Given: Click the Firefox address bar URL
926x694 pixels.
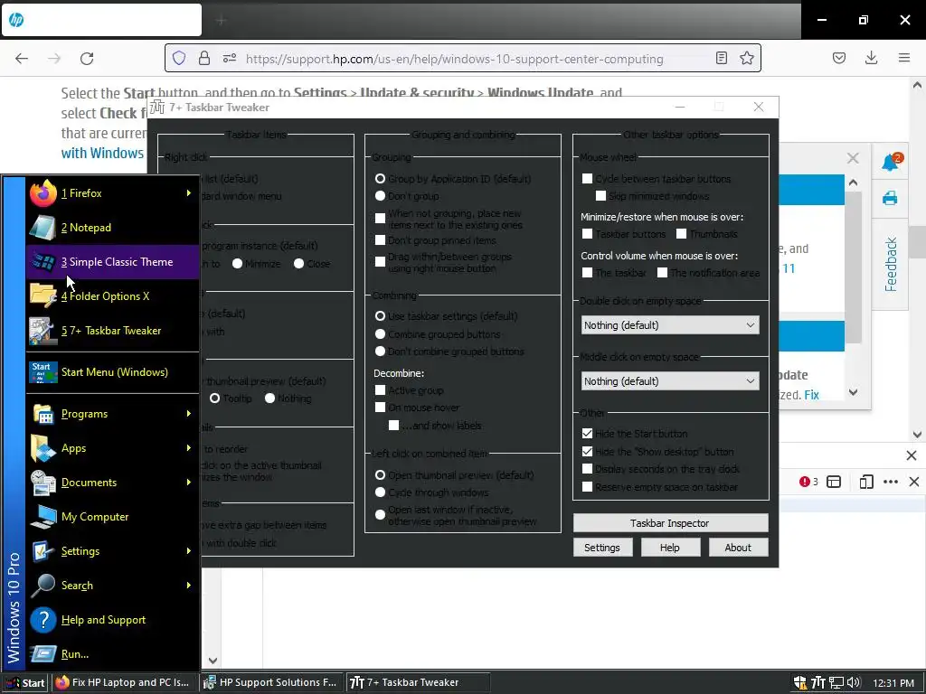Looking at the screenshot, I should tap(454, 59).
